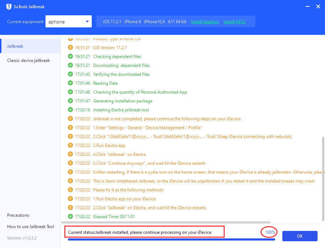Click check icon for Generating installation package
The width and height of the screenshot is (325, 248).
coord(70,101)
